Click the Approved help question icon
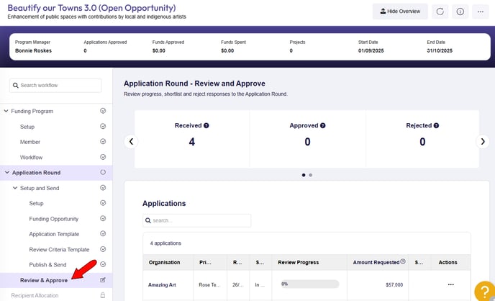This screenshot has width=495, height=301. click(322, 125)
